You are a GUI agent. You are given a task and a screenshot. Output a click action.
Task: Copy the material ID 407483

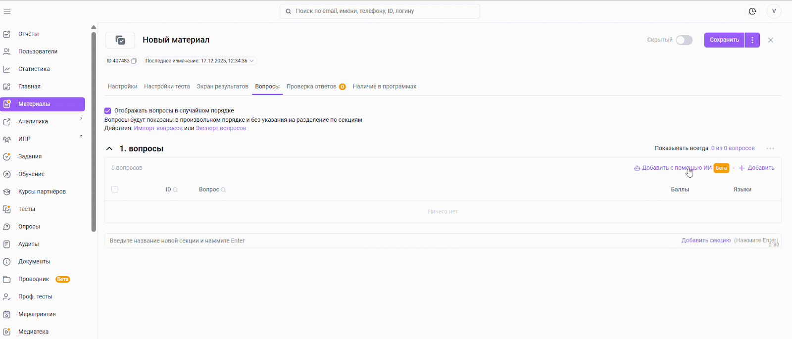pyautogui.click(x=134, y=61)
